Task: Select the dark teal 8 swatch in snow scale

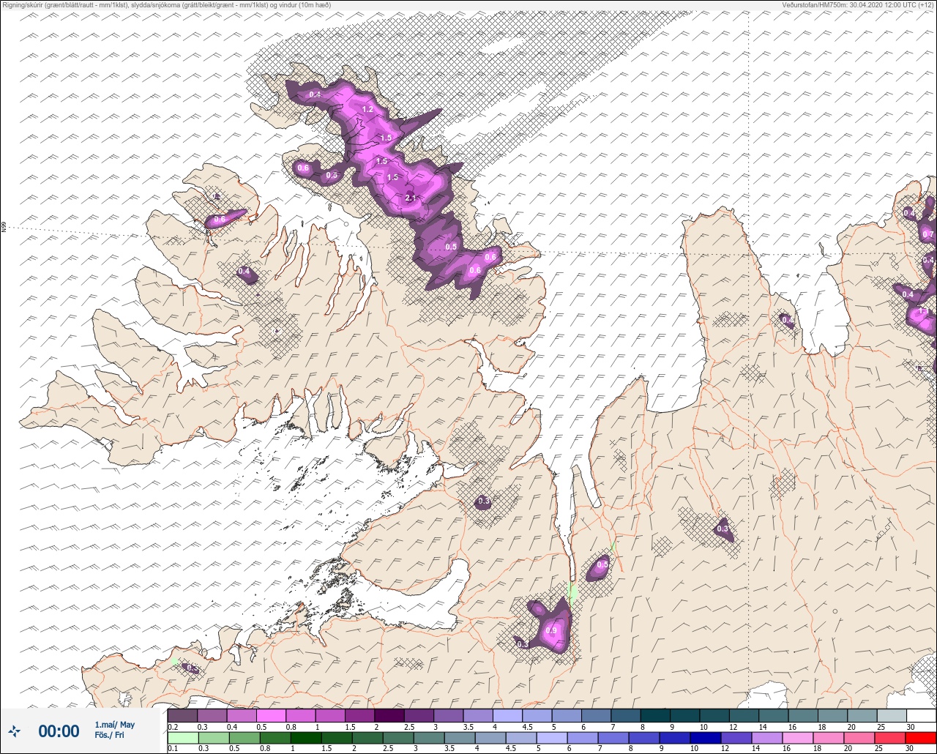Action: pyautogui.click(x=655, y=715)
